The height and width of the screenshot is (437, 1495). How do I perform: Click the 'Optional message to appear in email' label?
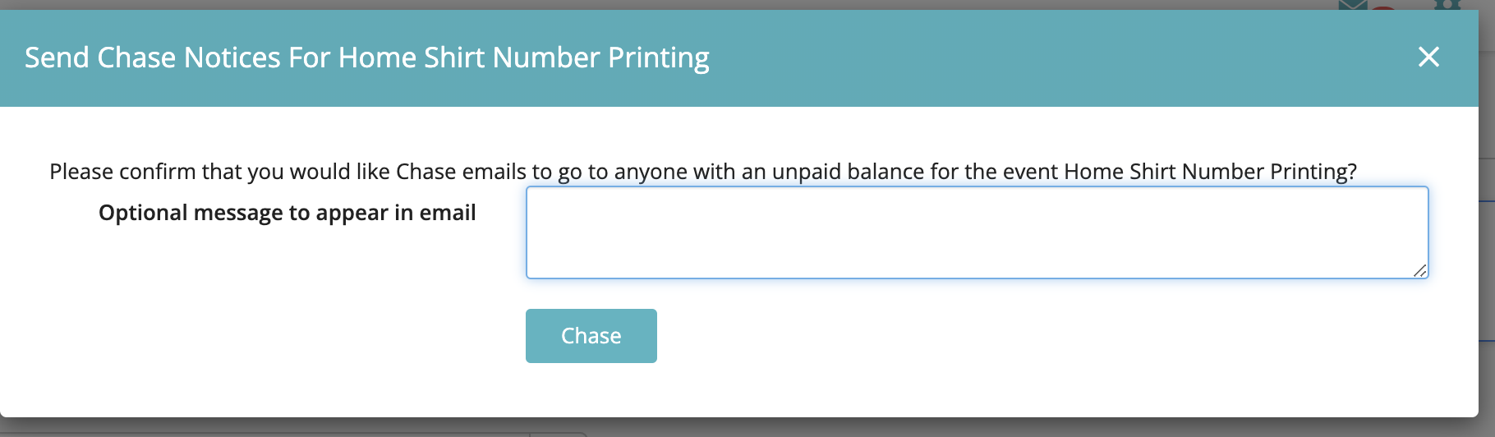[287, 213]
